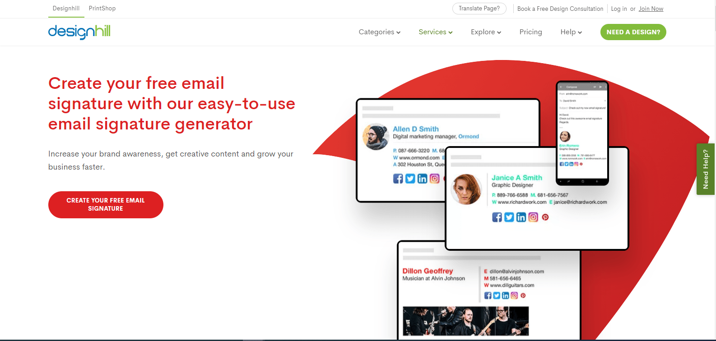This screenshot has width=716, height=341.
Task: Click Facebook icon in Janice A Smith signature
Action: tap(497, 217)
